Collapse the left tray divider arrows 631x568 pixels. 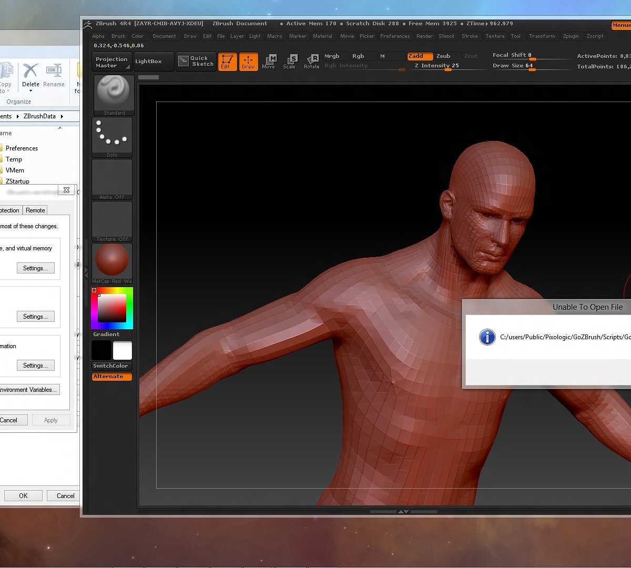(x=86, y=272)
